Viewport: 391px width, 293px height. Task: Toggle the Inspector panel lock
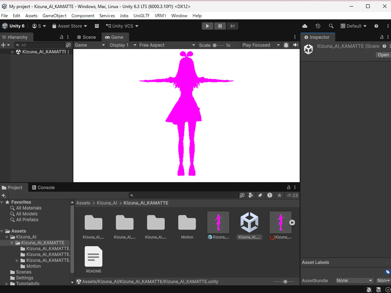[x=381, y=37]
